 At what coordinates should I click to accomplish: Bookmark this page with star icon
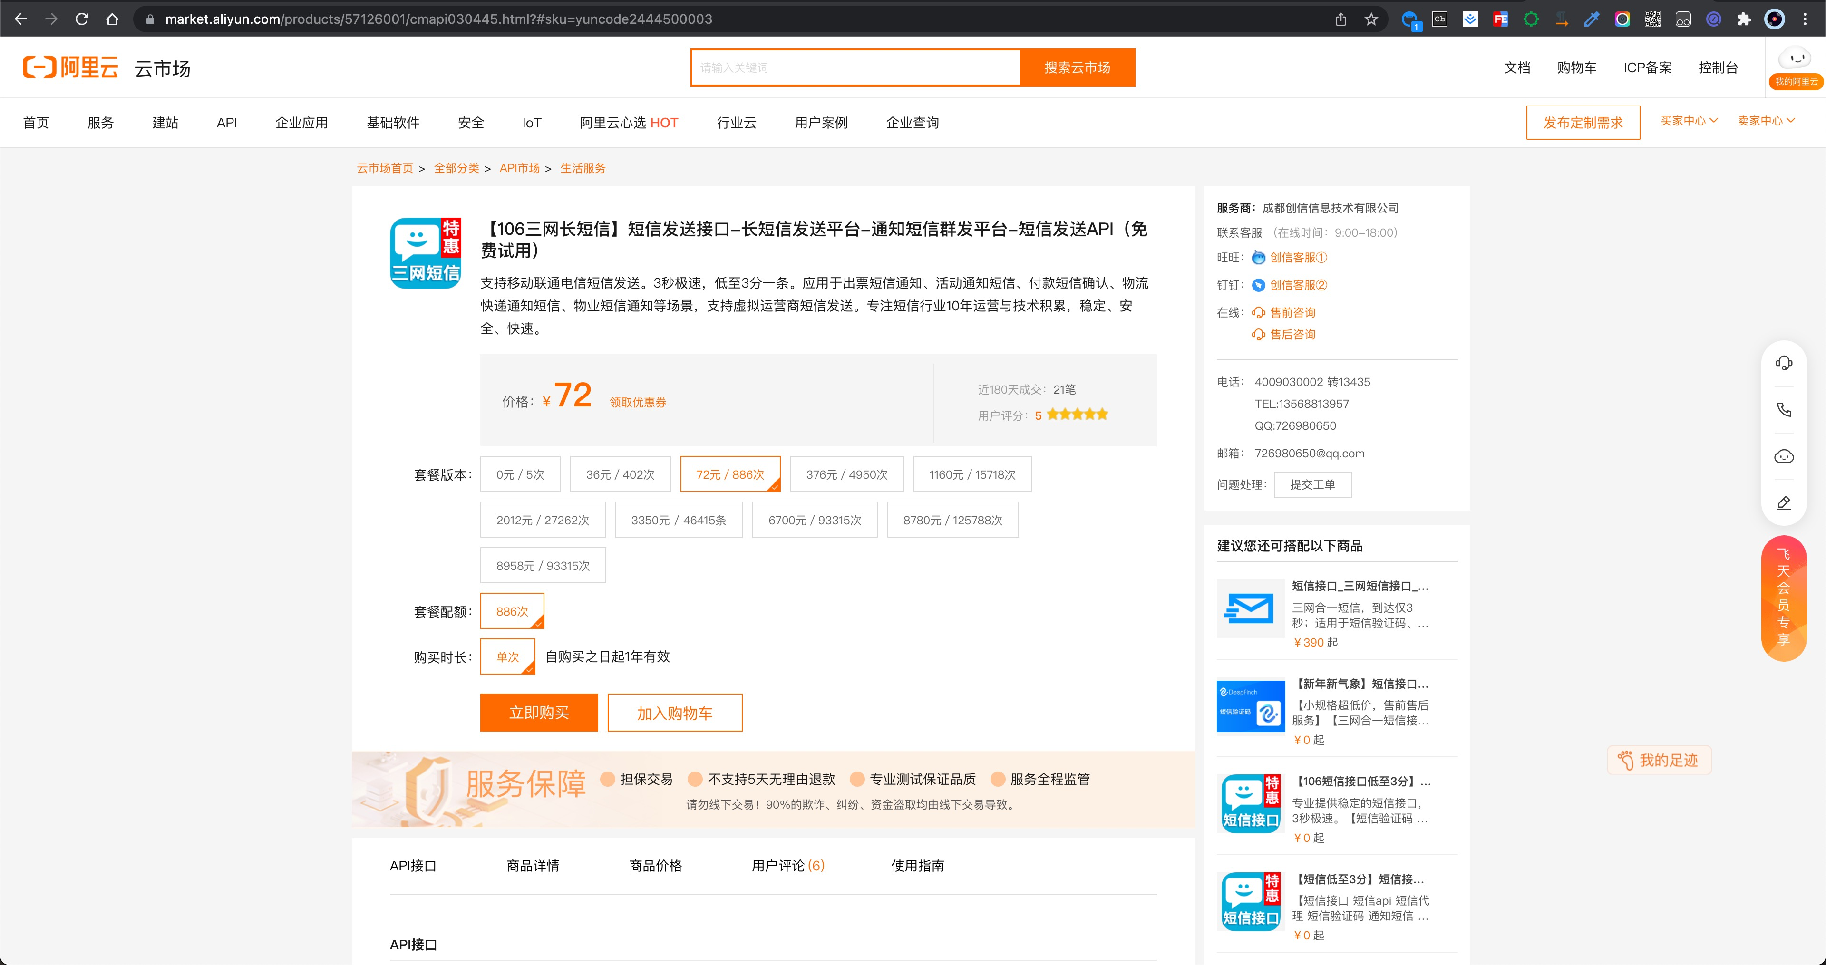pos(1371,19)
